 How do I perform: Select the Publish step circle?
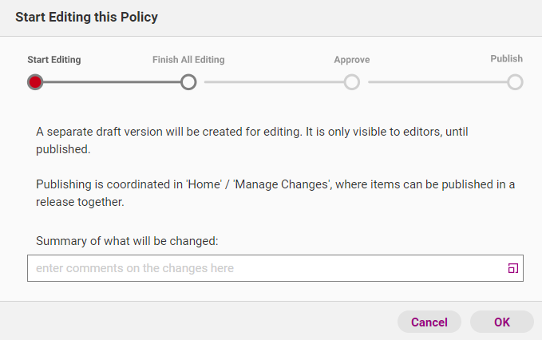(x=515, y=82)
